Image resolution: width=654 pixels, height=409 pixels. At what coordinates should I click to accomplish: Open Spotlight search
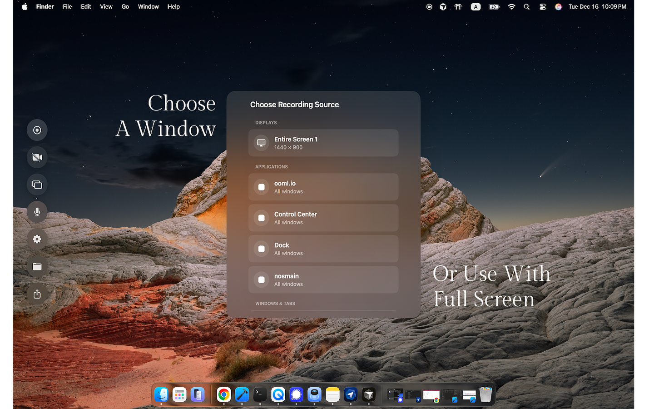point(527,7)
